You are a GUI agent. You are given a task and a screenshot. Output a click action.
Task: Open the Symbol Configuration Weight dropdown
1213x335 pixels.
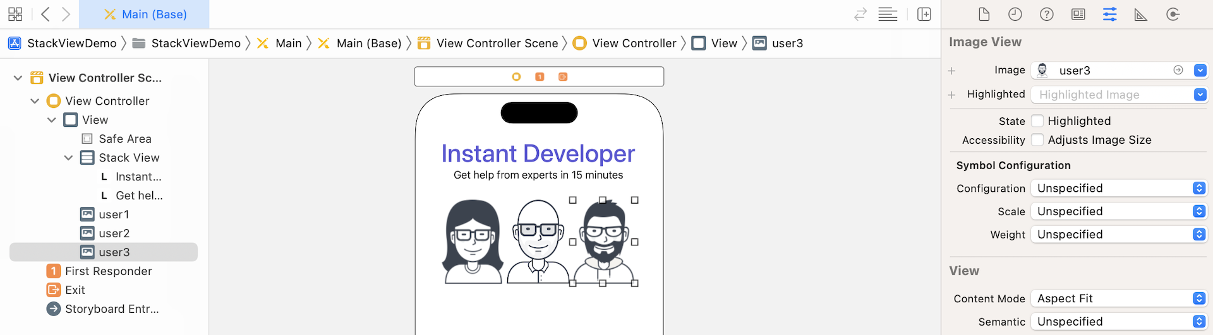click(1118, 235)
